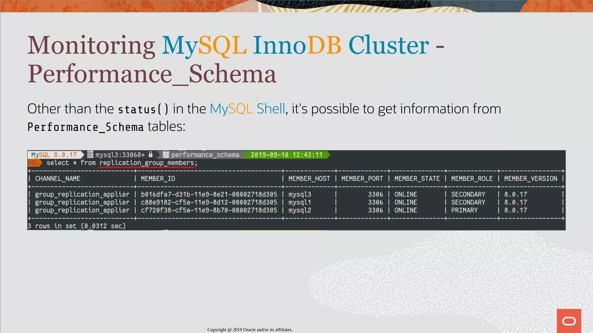This screenshot has width=593, height=333.
Task: Click the server icon before mysql3:33060+
Action: click(x=90, y=154)
